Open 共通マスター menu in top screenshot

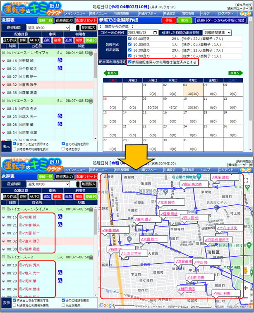pyautogui.click(x=148, y=13)
